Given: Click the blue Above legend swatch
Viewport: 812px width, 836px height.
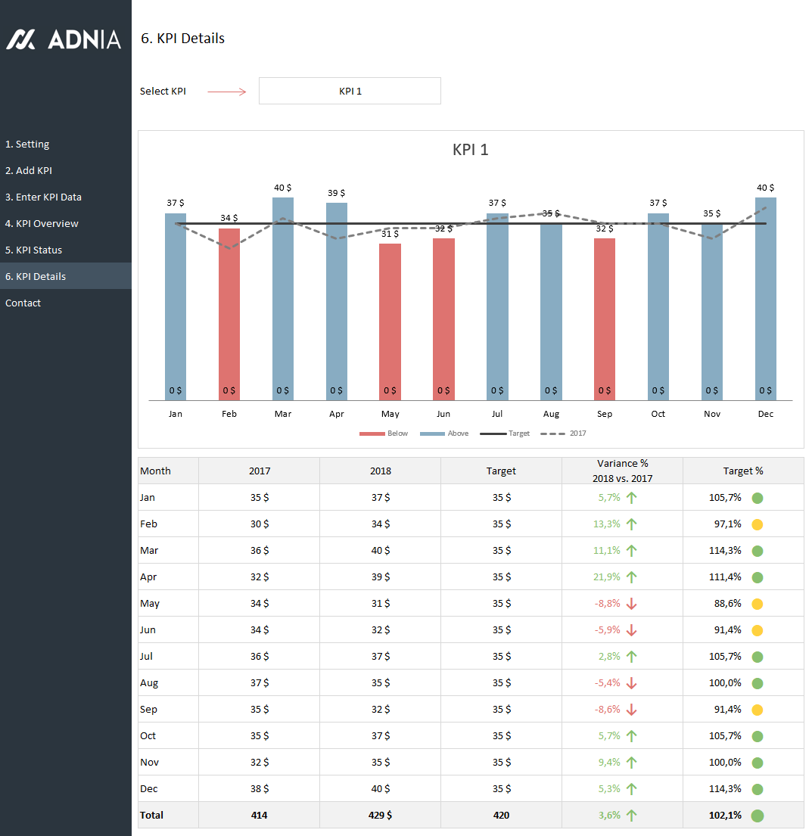Looking at the screenshot, I should tap(431, 434).
